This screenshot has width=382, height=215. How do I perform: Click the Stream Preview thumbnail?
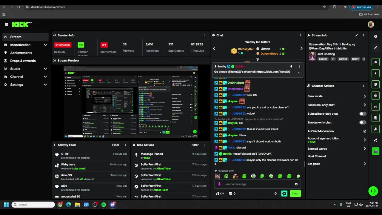coord(131,102)
